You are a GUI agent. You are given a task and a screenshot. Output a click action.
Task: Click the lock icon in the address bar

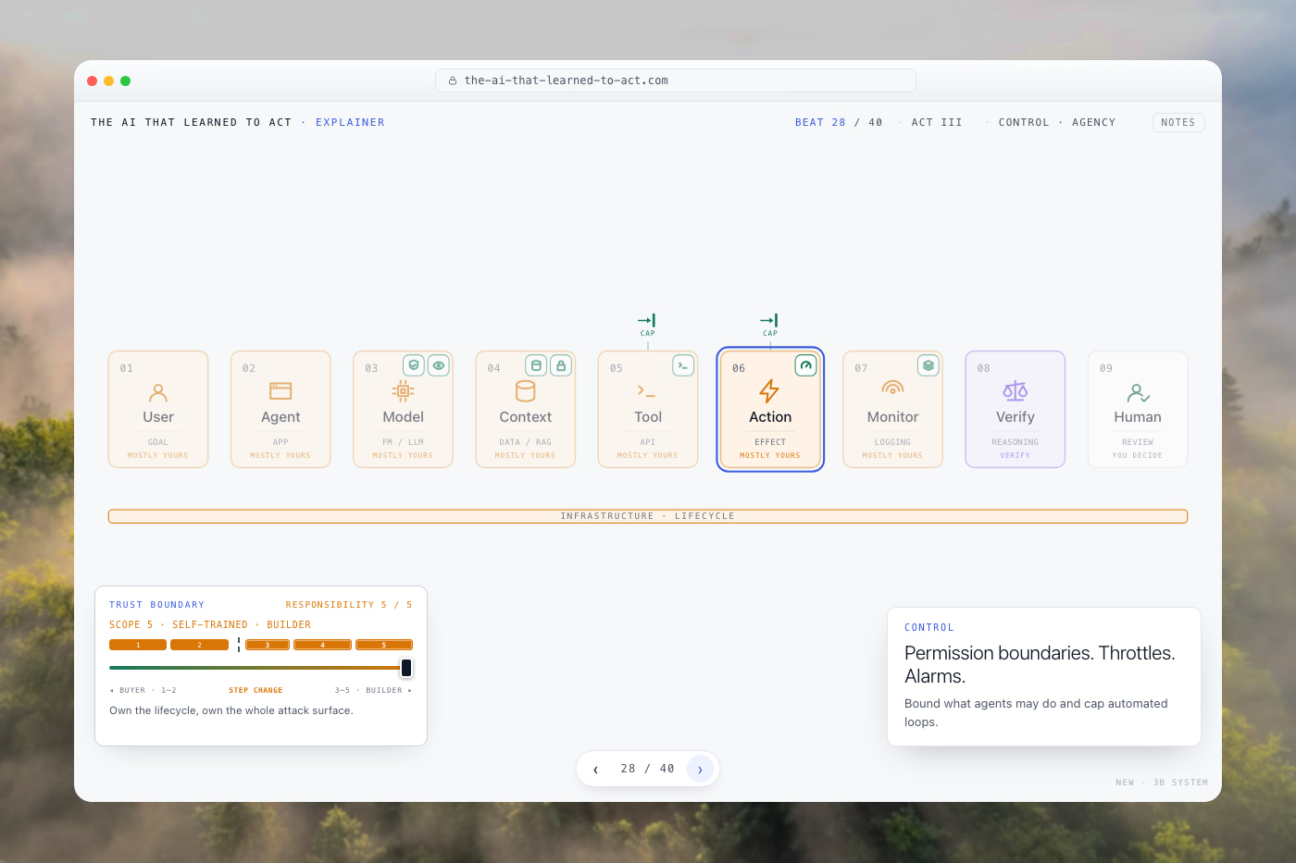[453, 80]
